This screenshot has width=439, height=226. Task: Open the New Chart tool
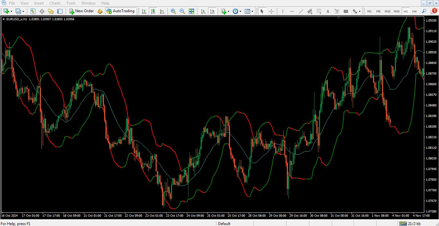(6, 11)
